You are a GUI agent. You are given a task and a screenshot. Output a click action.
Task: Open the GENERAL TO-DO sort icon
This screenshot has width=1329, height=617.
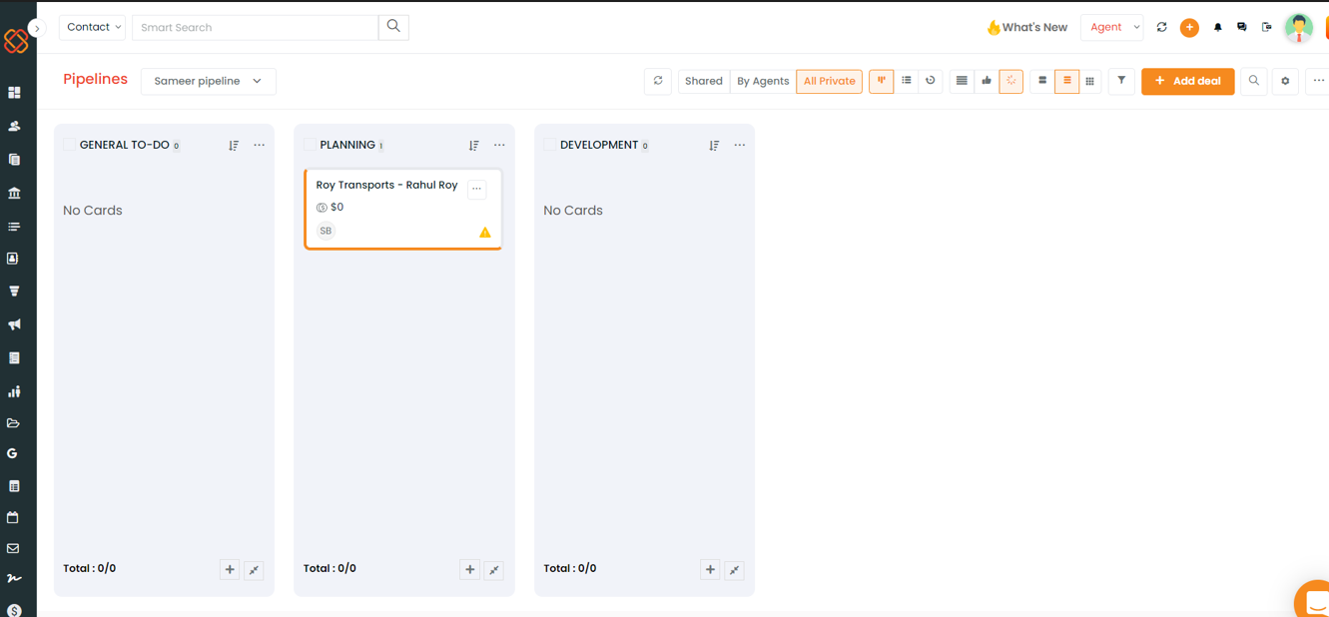pyautogui.click(x=234, y=146)
